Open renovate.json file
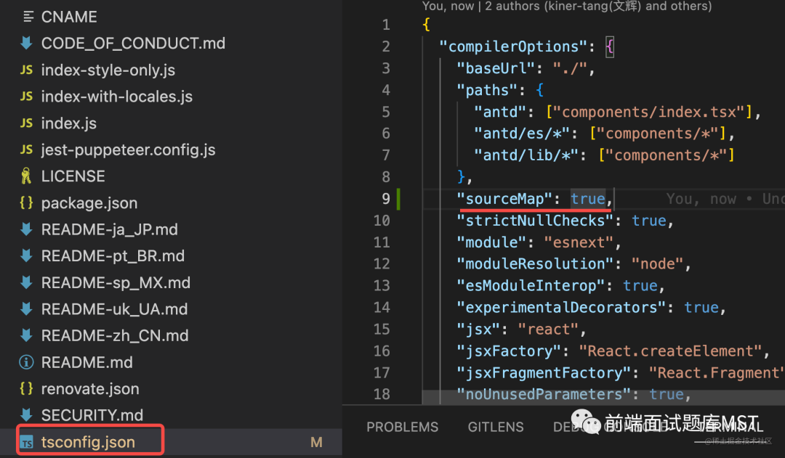 tap(90, 388)
